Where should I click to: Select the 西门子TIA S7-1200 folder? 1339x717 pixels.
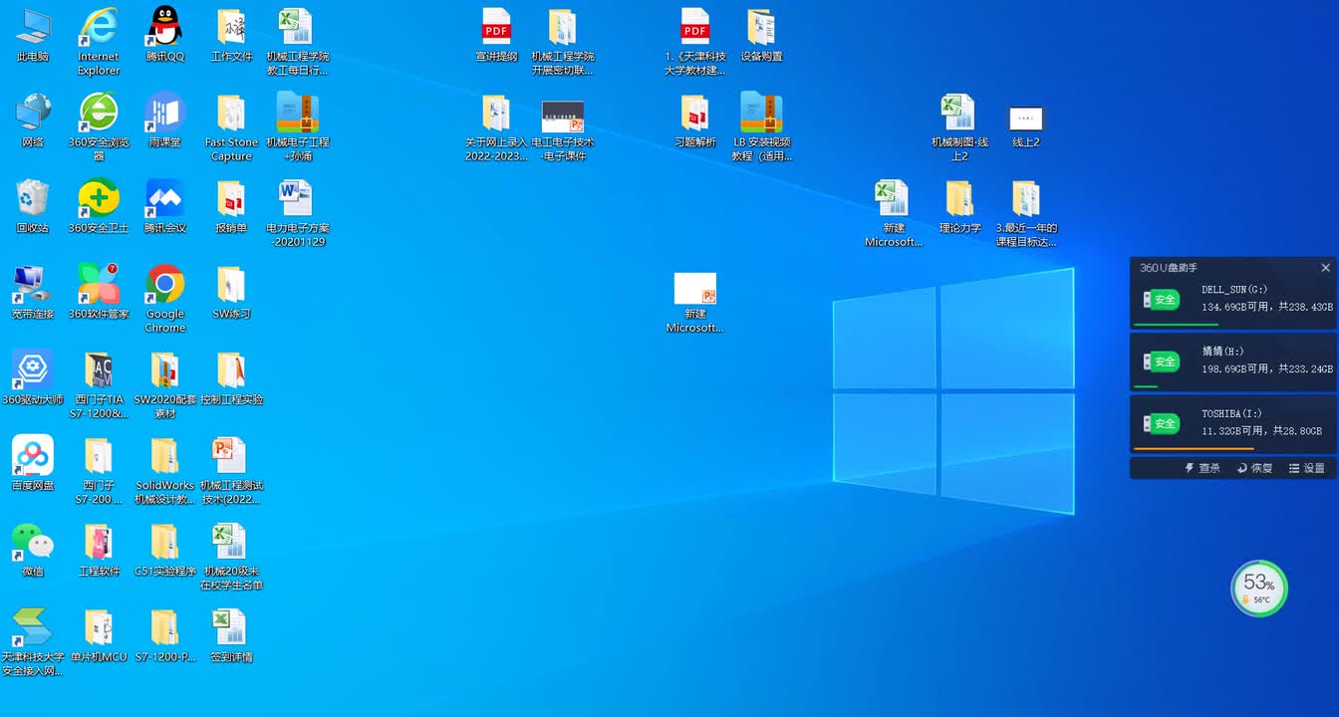tap(99, 384)
